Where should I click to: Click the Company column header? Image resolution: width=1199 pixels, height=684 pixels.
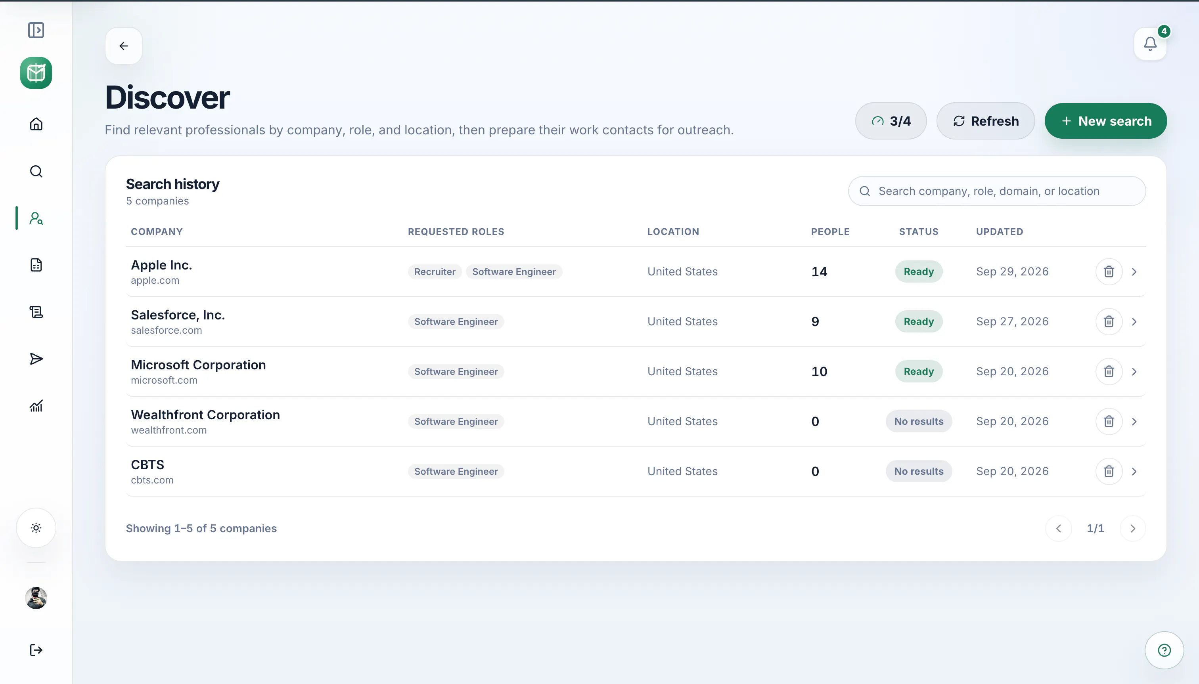(157, 231)
